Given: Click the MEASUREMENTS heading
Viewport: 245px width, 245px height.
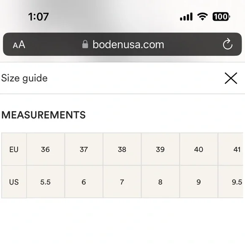Looking at the screenshot, I should 44,115.
